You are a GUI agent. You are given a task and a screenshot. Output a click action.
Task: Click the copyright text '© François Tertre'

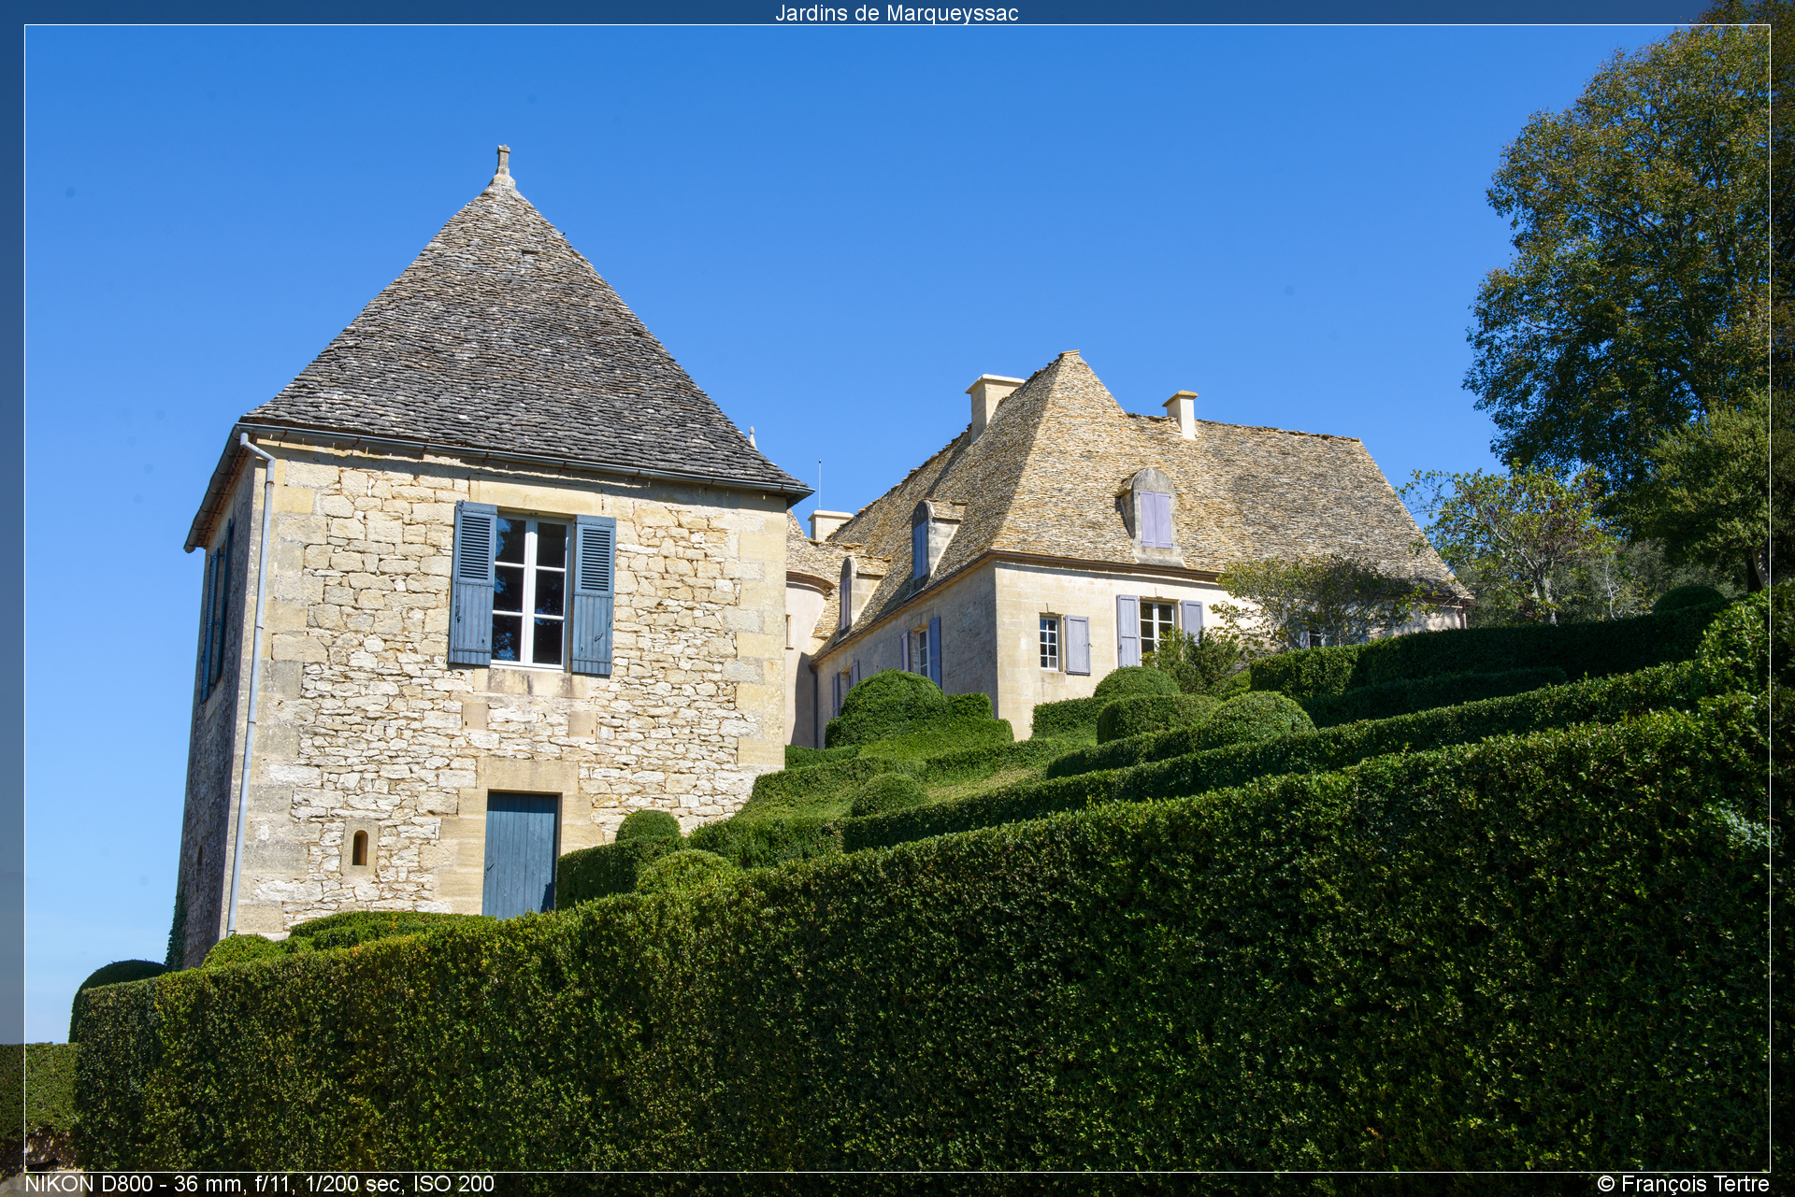pyautogui.click(x=1683, y=1184)
